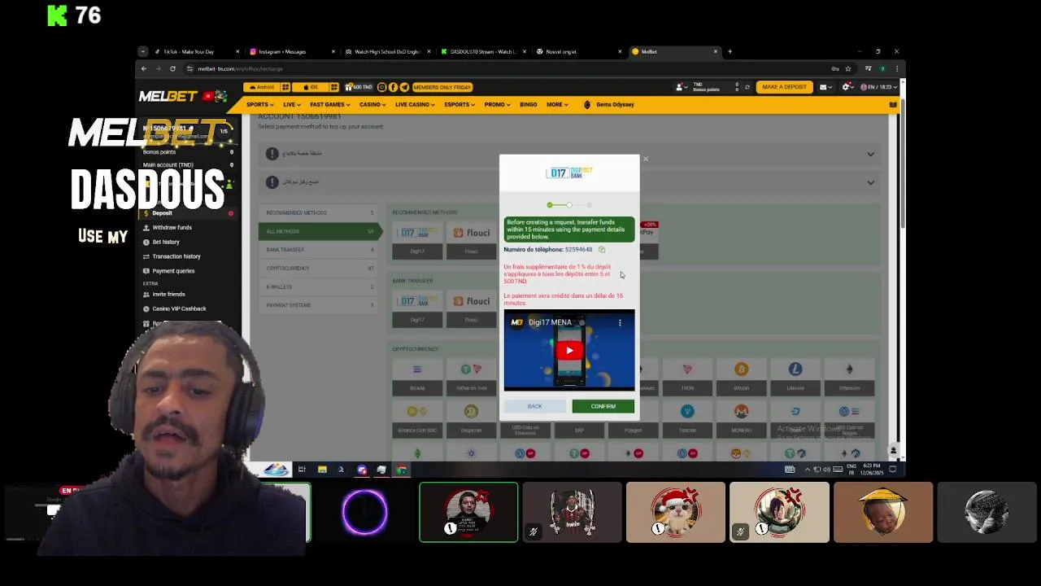This screenshot has width=1041, height=586.
Task: Open Bet history in sidebar
Action: tap(165, 242)
